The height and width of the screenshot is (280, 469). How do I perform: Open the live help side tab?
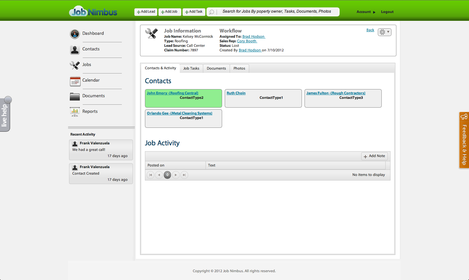(5, 114)
